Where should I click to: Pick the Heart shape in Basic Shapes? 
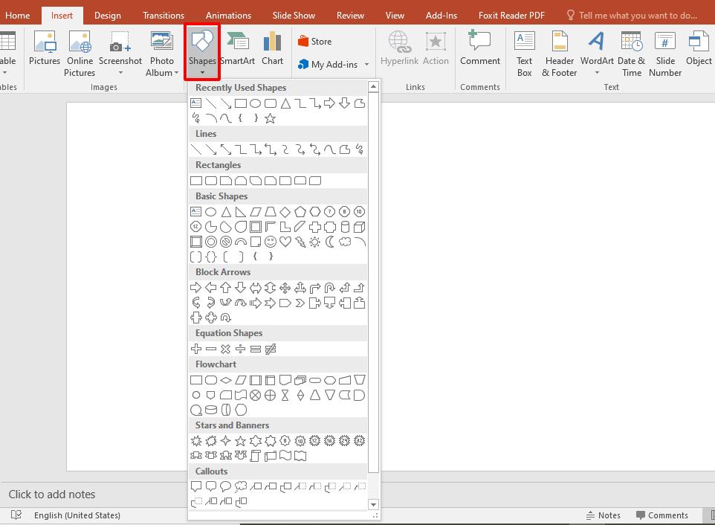click(285, 242)
